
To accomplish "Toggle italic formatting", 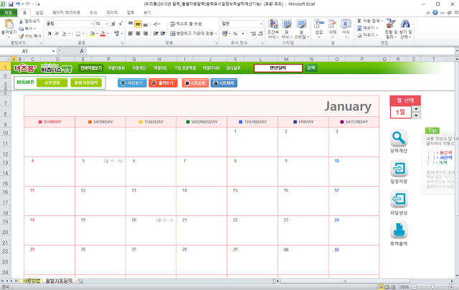I will point(57,34).
